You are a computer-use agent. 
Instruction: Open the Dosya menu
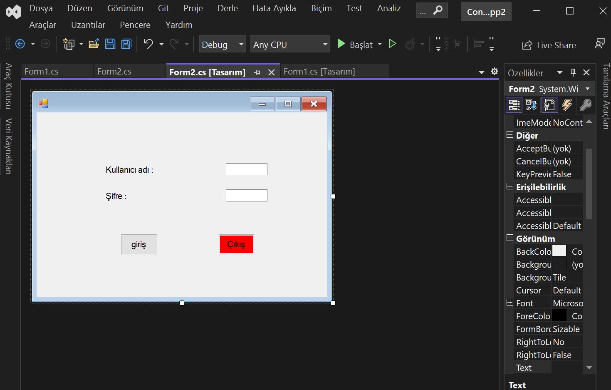pyautogui.click(x=41, y=8)
